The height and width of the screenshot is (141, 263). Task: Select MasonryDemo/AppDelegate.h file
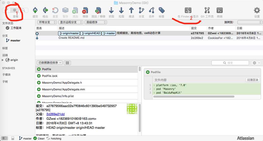[87, 83]
